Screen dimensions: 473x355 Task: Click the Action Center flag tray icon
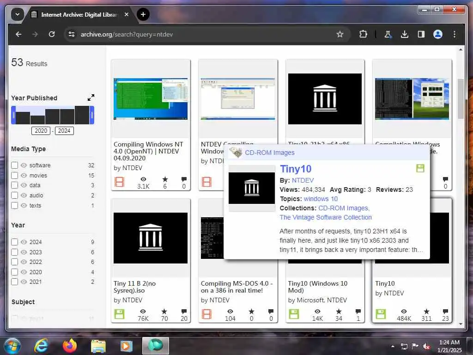coord(415,346)
